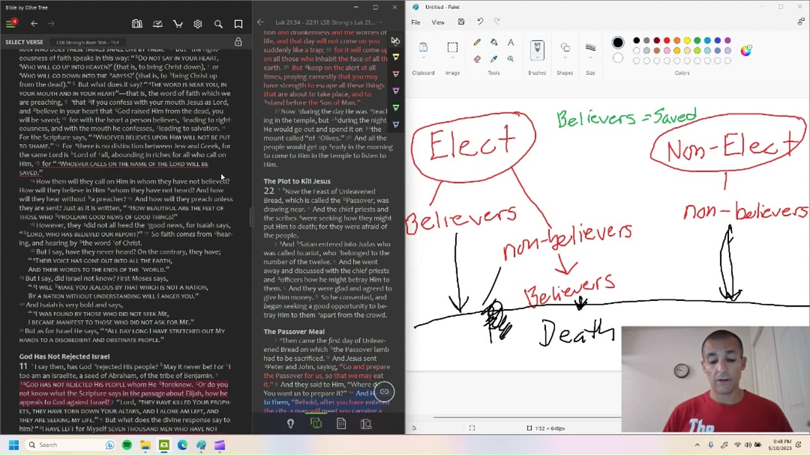
Task: Open the Bible library icon
Action: pos(137,24)
